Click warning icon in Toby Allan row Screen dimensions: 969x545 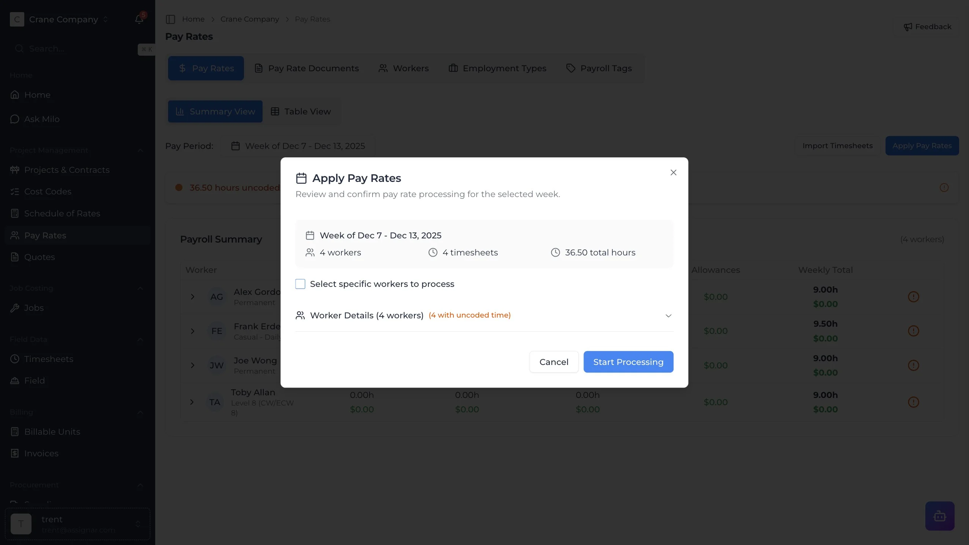913,402
